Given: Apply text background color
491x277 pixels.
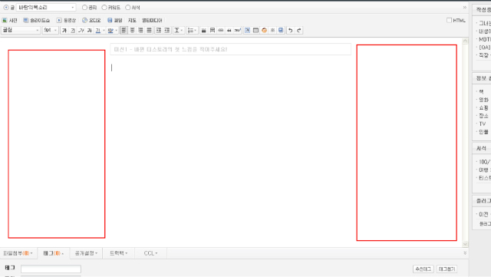Looking at the screenshot, I should coord(110,31).
